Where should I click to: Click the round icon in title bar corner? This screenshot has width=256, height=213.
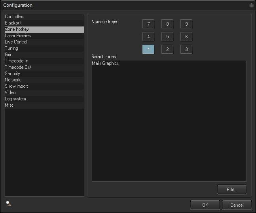tap(251, 5)
